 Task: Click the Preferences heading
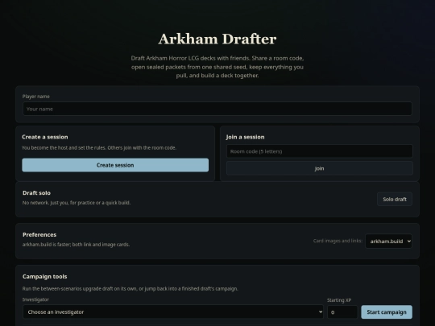pyautogui.click(x=39, y=235)
